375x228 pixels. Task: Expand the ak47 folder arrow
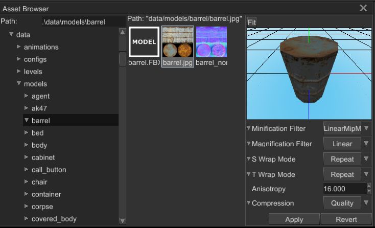(26, 108)
